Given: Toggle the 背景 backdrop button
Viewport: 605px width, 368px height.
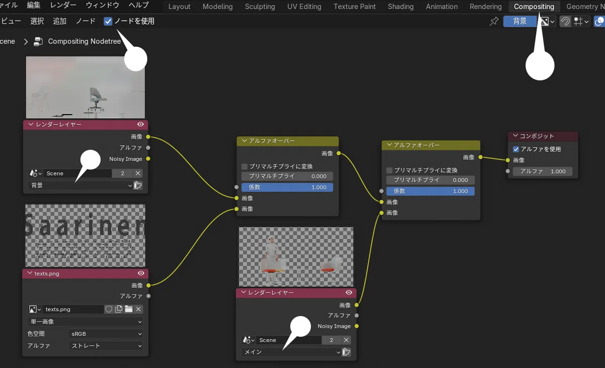Looking at the screenshot, I should 520,21.
